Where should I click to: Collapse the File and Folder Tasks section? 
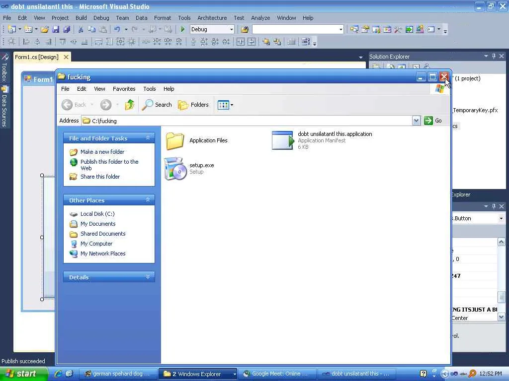148,138
